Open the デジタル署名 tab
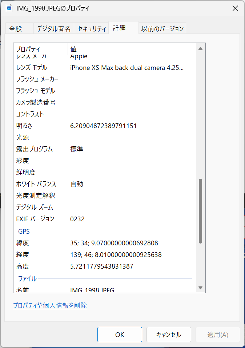Screen dimensions: 245x348 click(x=53, y=28)
